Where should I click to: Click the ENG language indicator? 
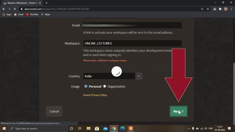pyautogui.click(x=210, y=129)
